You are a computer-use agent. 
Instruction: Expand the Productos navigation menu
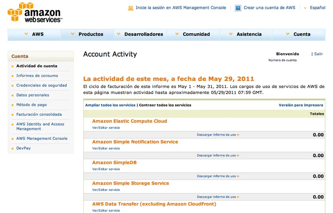(87, 34)
